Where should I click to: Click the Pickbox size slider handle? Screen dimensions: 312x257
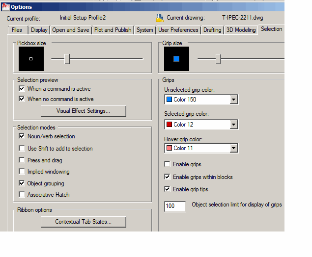point(67,59)
